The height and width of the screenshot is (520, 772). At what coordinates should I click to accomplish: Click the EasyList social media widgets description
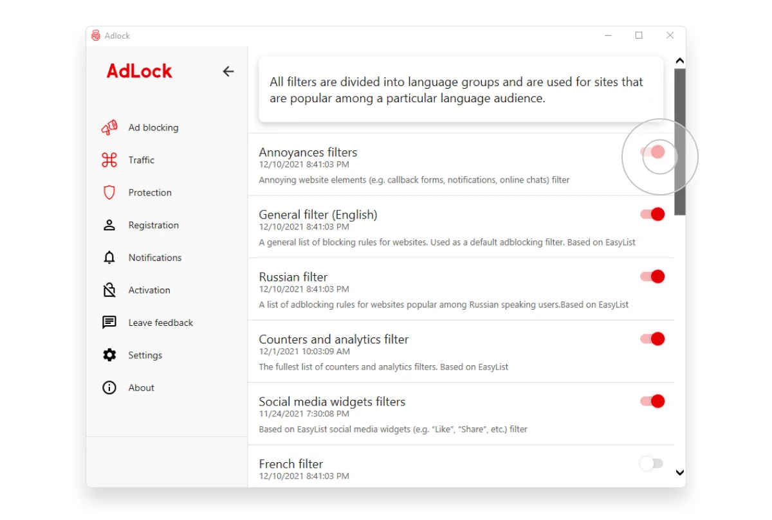393,429
